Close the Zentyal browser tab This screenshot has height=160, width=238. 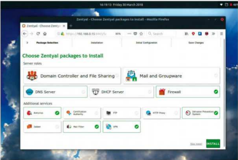point(64,26)
